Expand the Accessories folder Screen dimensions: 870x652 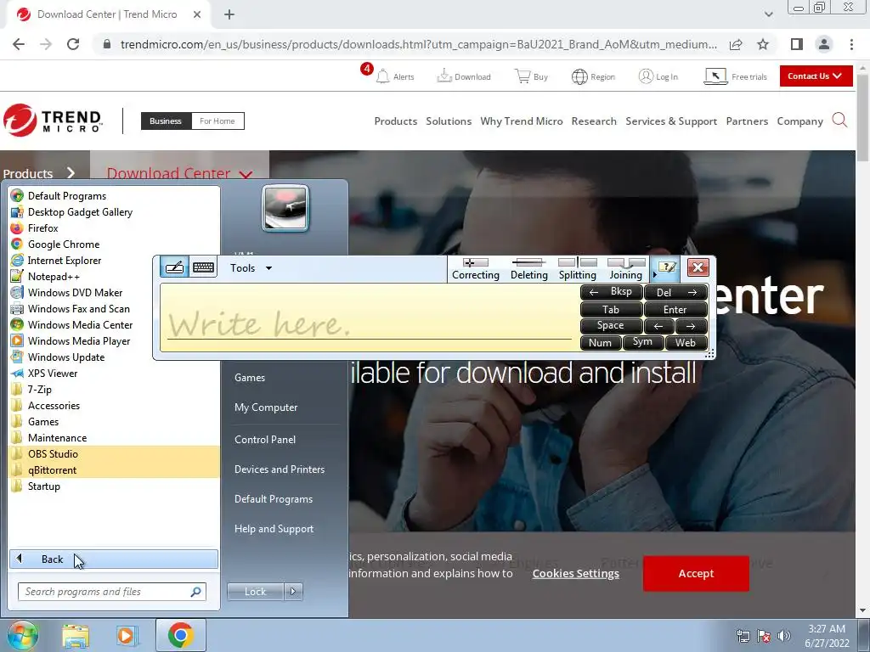tap(114, 405)
